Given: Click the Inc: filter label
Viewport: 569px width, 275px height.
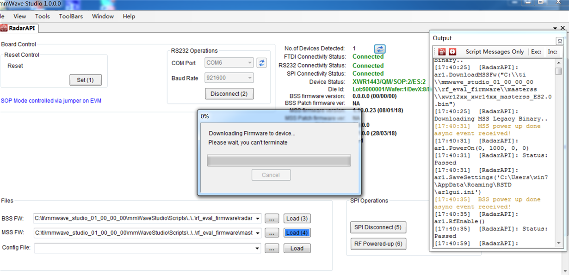Looking at the screenshot, I should 552,52.
